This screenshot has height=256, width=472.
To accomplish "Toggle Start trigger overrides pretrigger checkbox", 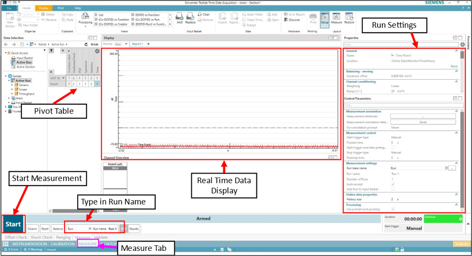I will point(393,147).
